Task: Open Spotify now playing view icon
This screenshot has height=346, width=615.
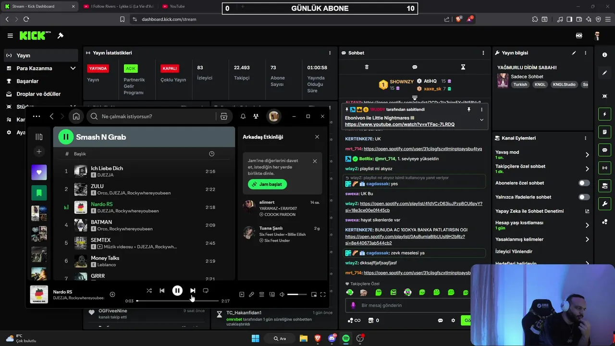Action: click(x=242, y=295)
